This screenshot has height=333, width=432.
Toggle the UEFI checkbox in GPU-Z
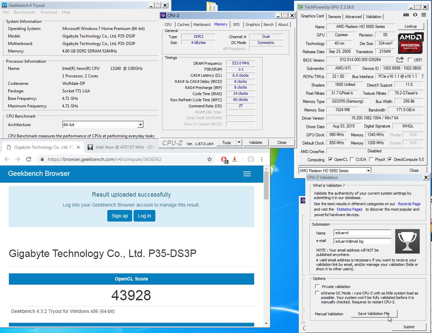point(410,60)
